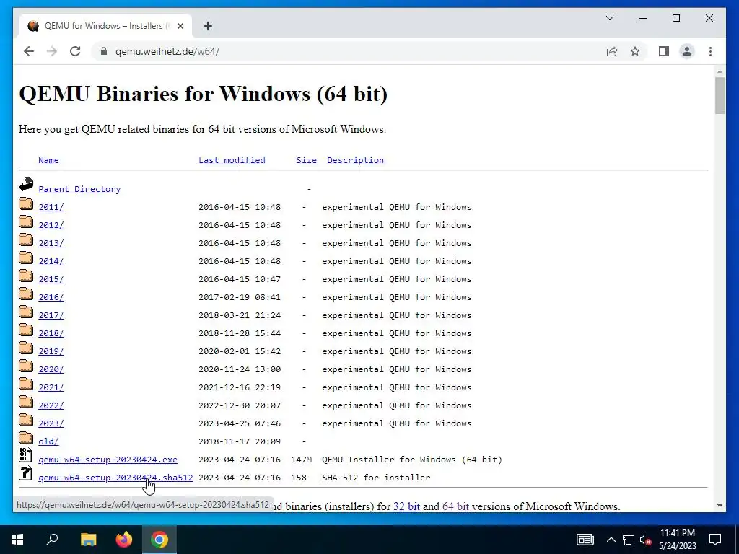Open the 2021/ directory link
The width and height of the screenshot is (739, 554).
(x=51, y=387)
